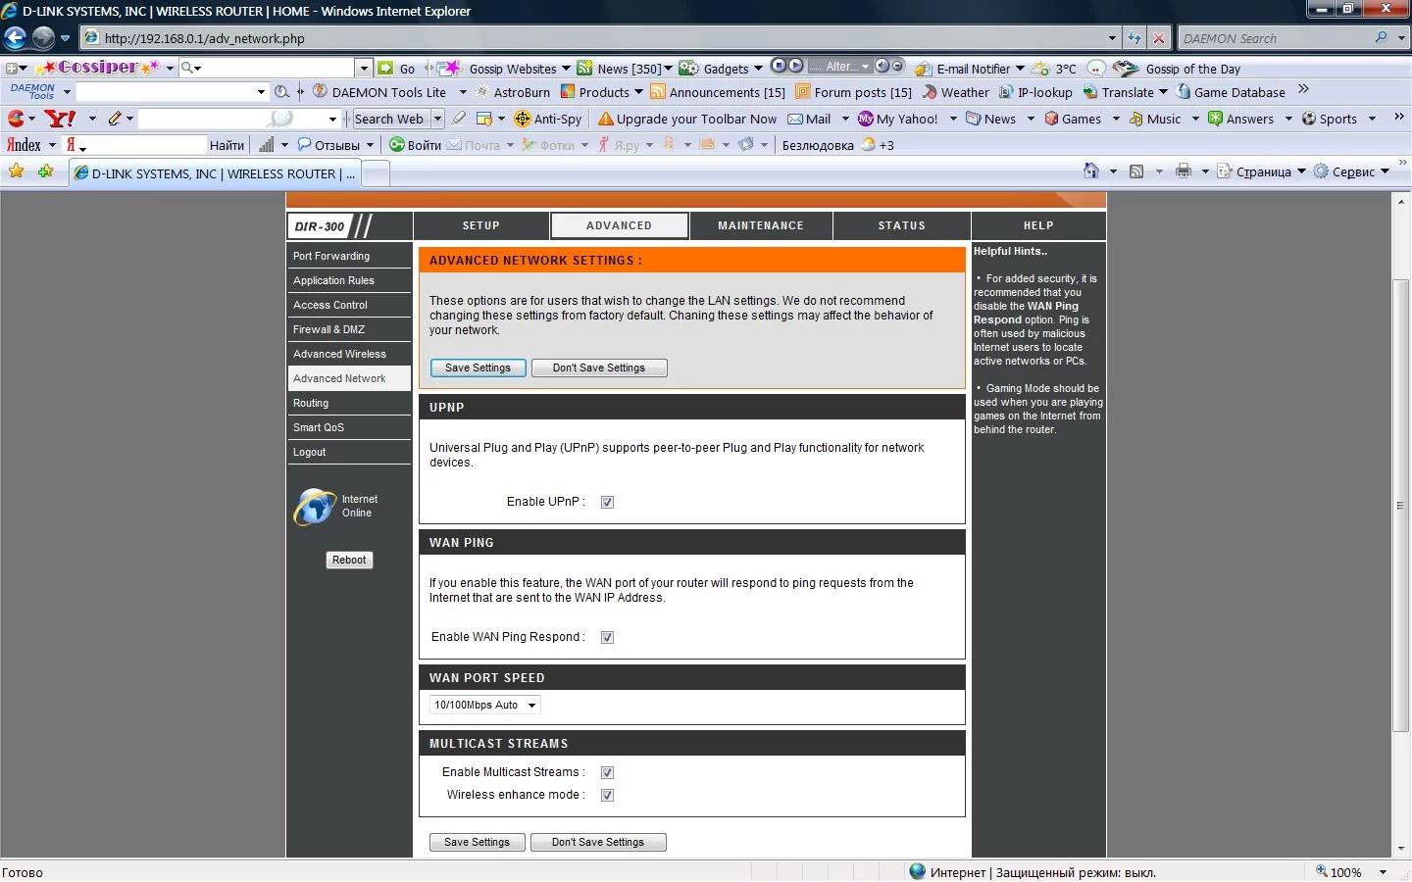
Task: Open the HELP tab
Action: pyautogui.click(x=1038, y=225)
